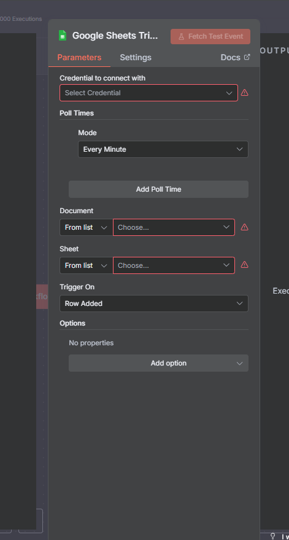Open the Sheet From list mode dropdown
Image resolution: width=289 pixels, height=540 pixels.
pos(87,265)
